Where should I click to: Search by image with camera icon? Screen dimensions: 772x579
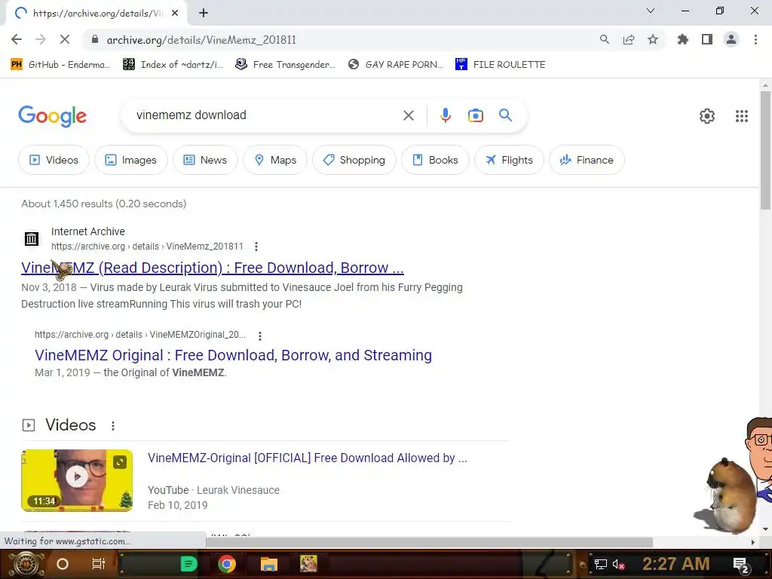(475, 115)
